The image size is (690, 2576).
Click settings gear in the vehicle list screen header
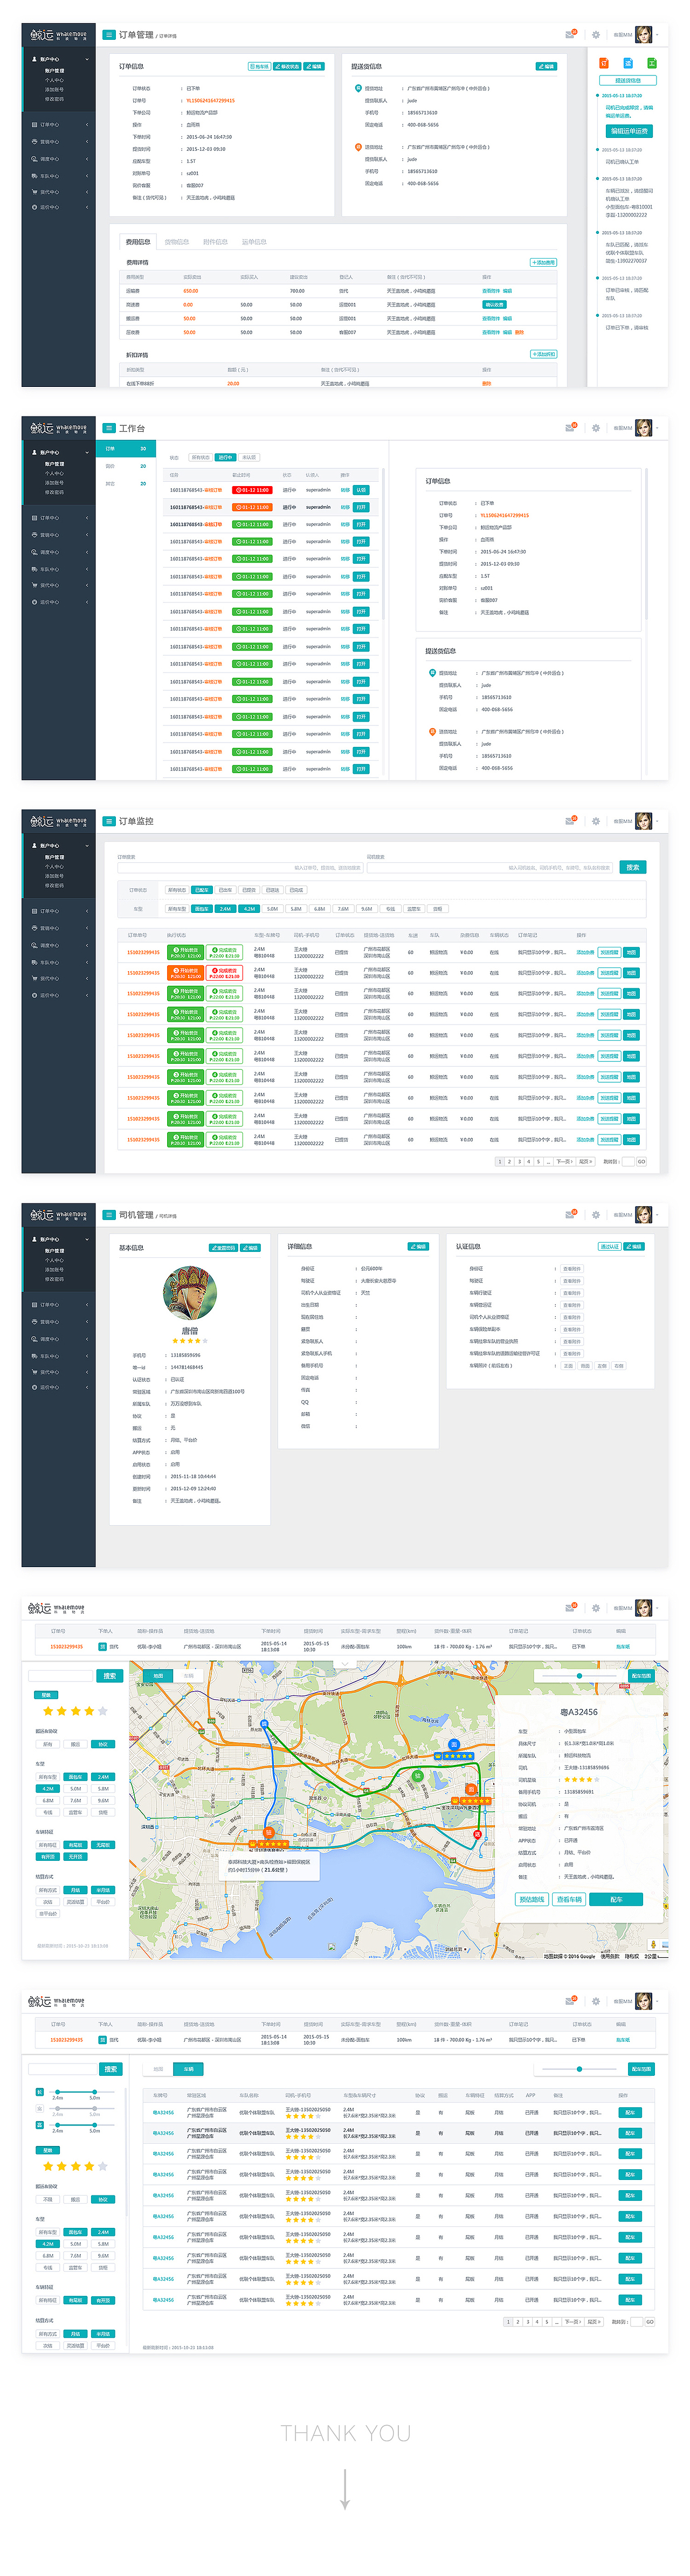point(596,2001)
